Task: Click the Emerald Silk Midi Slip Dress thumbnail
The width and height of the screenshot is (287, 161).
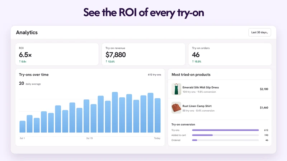Action: click(176, 89)
